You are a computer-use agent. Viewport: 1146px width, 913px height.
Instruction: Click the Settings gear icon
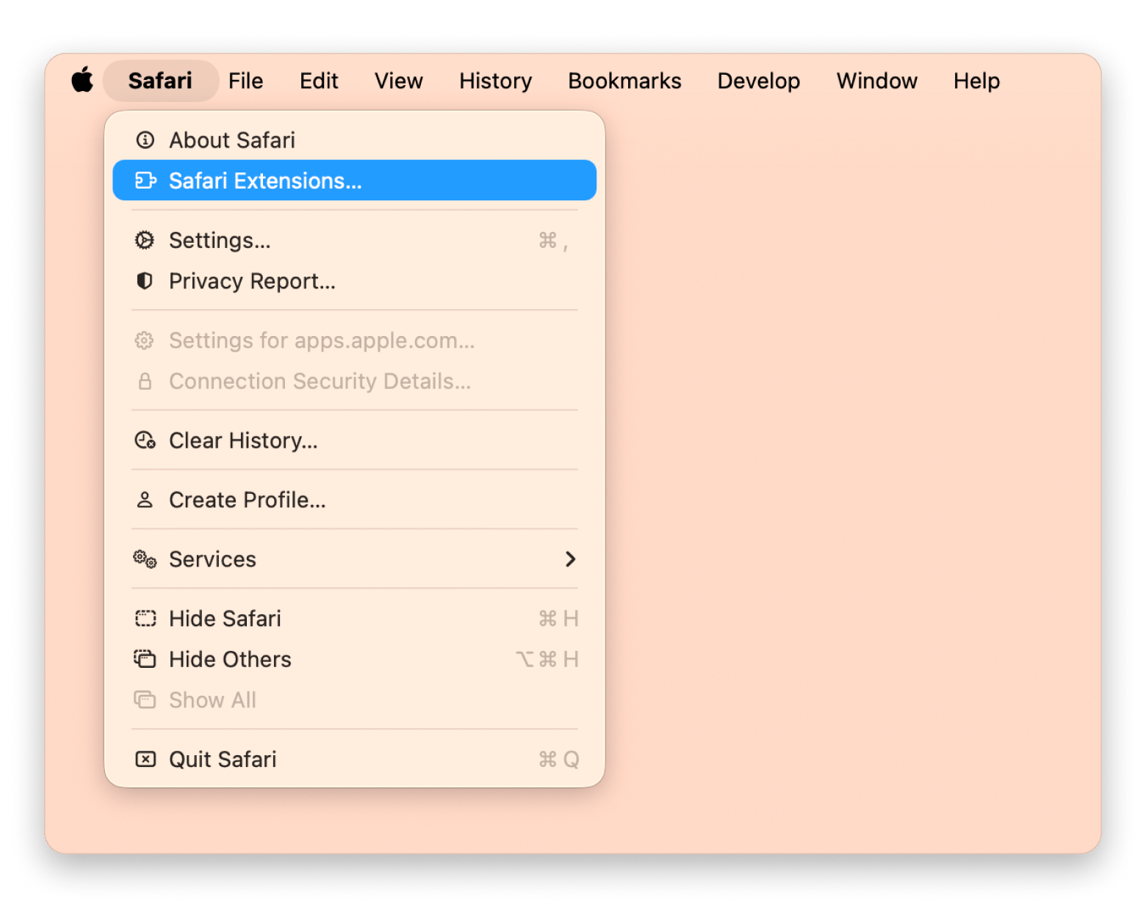coord(145,240)
